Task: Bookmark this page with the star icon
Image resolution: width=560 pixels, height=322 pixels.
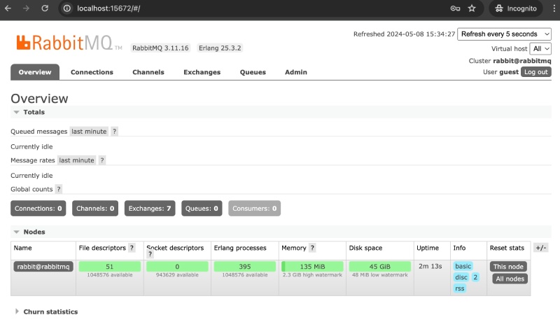Action: [x=472, y=8]
